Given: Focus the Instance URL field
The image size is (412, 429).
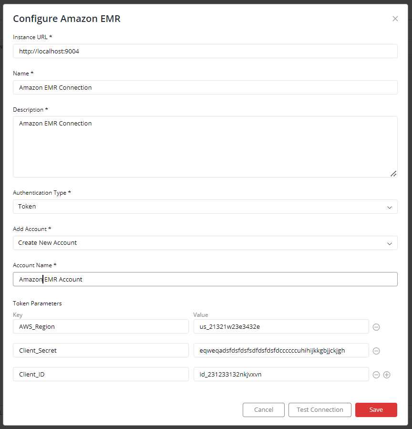Looking at the screenshot, I should tap(205, 51).
